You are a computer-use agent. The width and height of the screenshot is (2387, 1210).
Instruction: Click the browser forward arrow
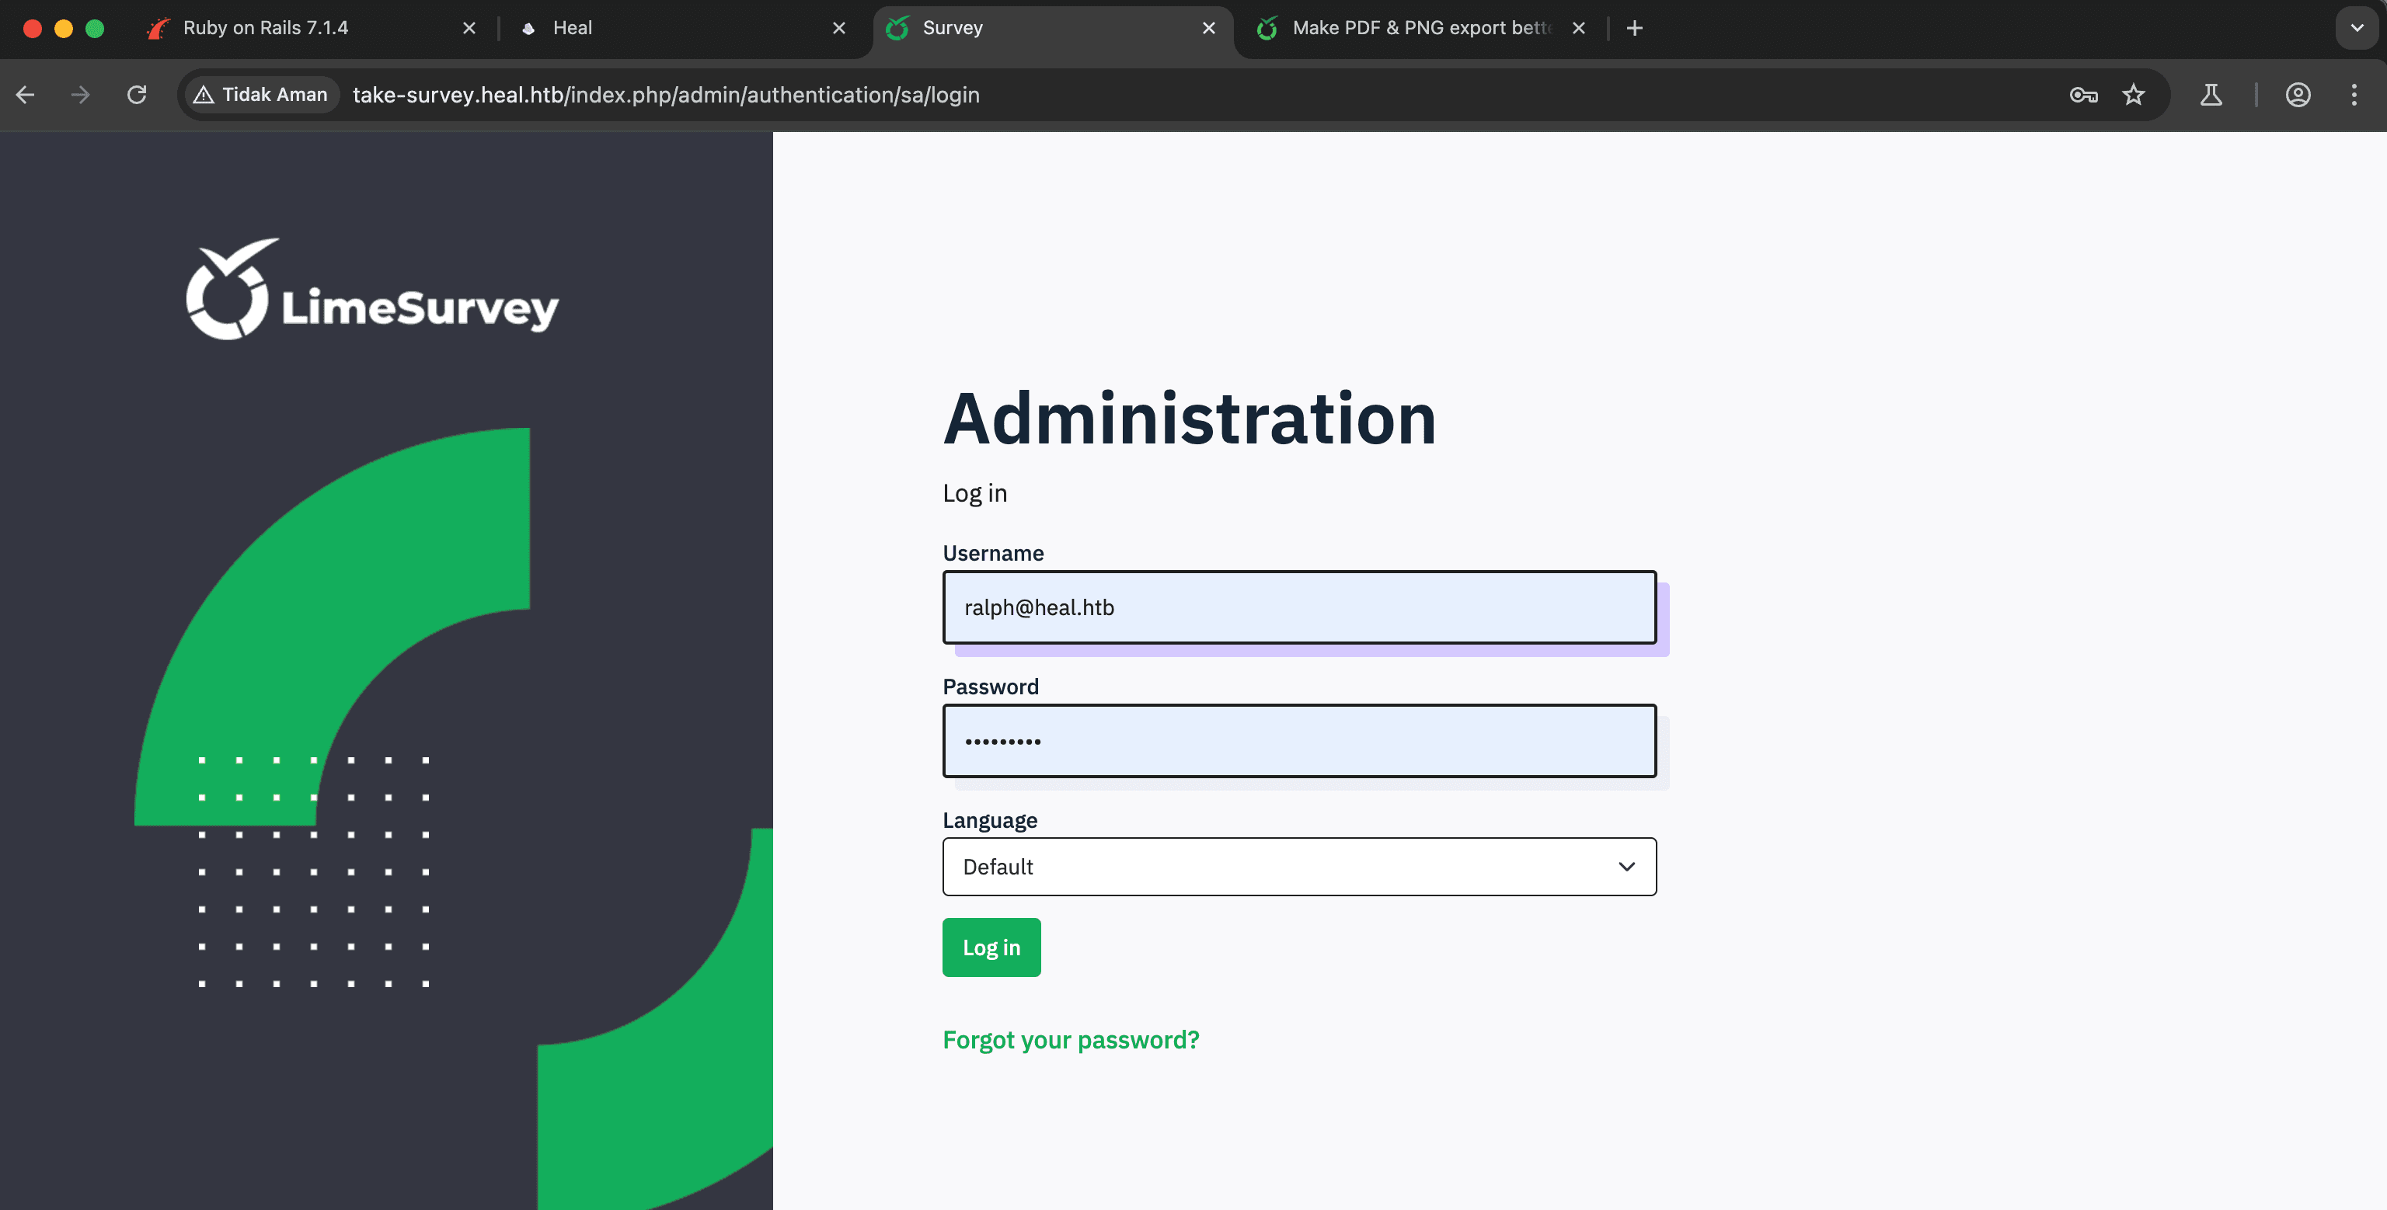coord(81,95)
